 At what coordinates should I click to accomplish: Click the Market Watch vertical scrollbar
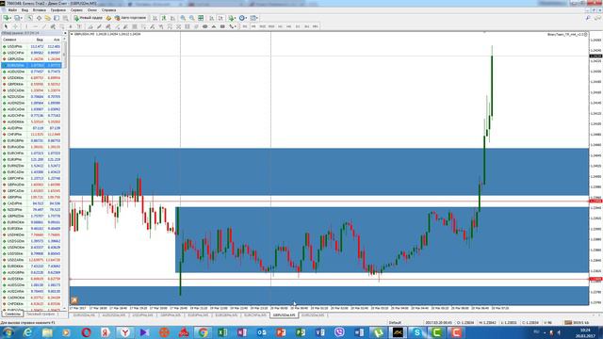click(x=65, y=173)
